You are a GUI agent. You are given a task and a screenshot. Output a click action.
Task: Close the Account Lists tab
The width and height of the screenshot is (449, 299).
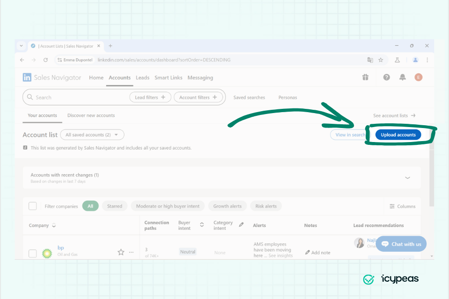[x=99, y=46]
